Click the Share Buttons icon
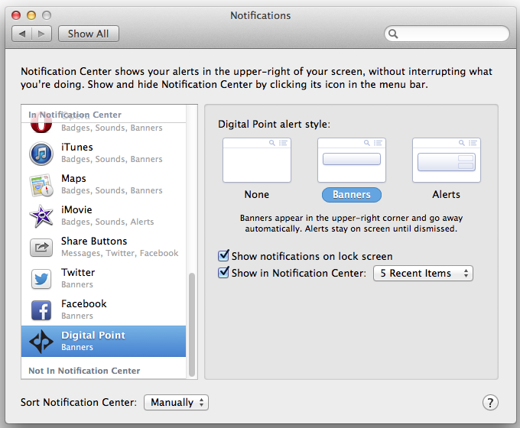This screenshot has width=520, height=428. [41, 248]
